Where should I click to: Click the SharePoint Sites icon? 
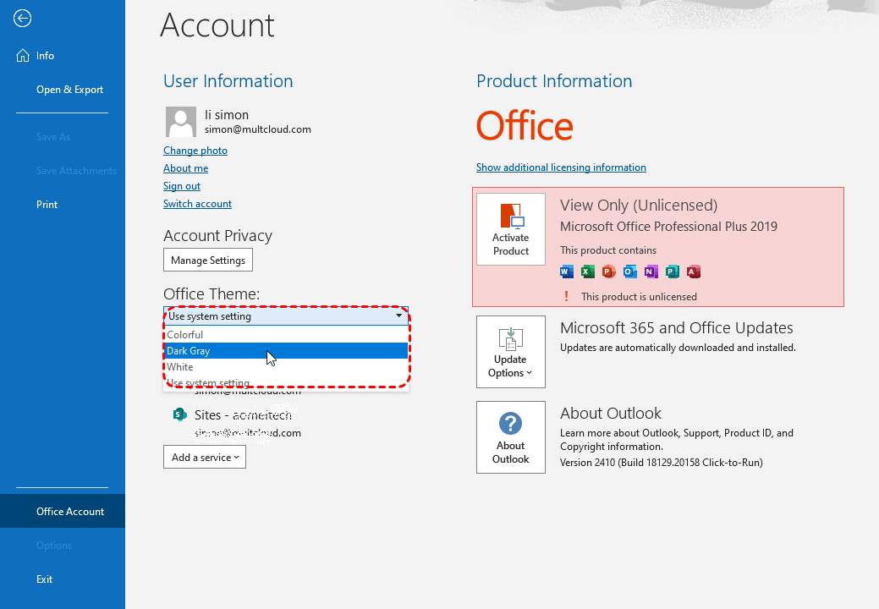[179, 414]
